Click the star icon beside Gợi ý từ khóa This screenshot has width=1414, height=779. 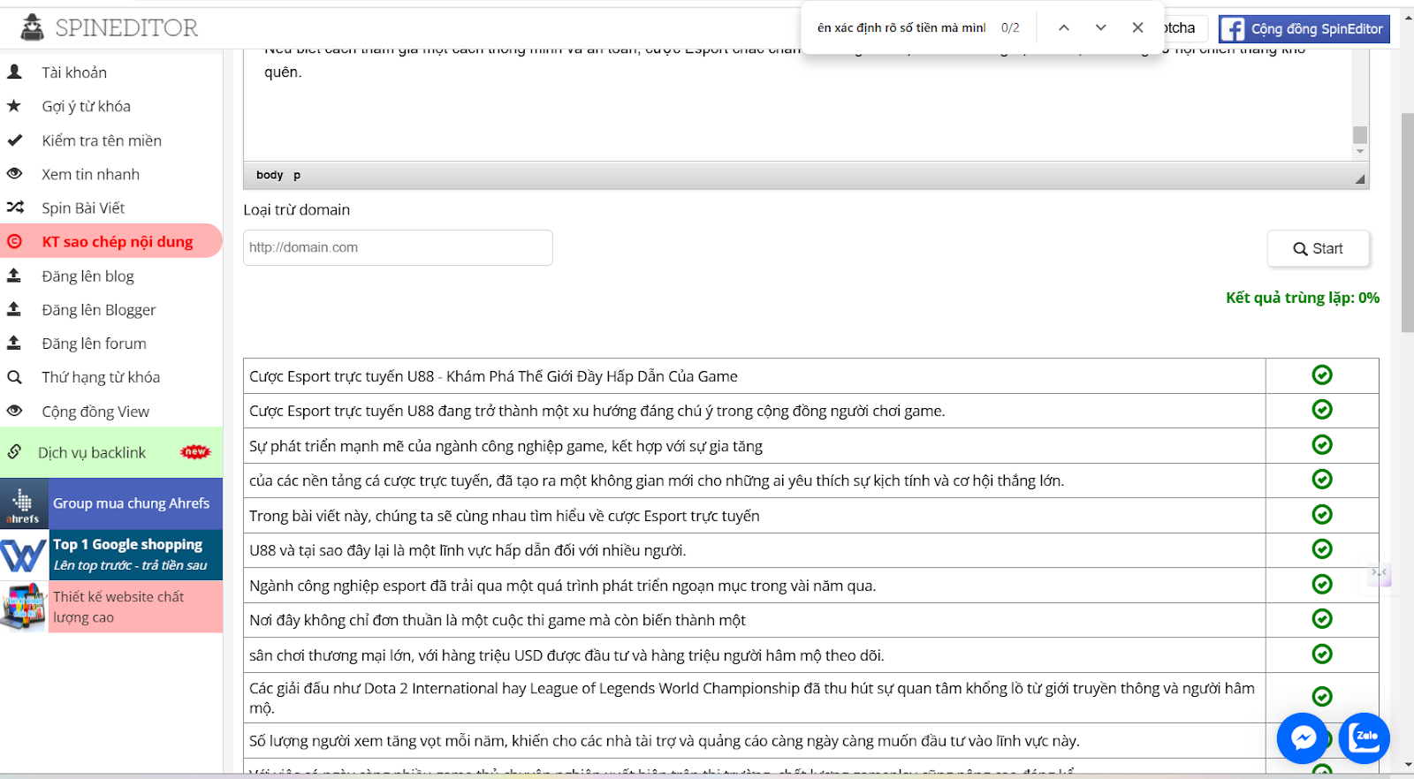point(14,106)
